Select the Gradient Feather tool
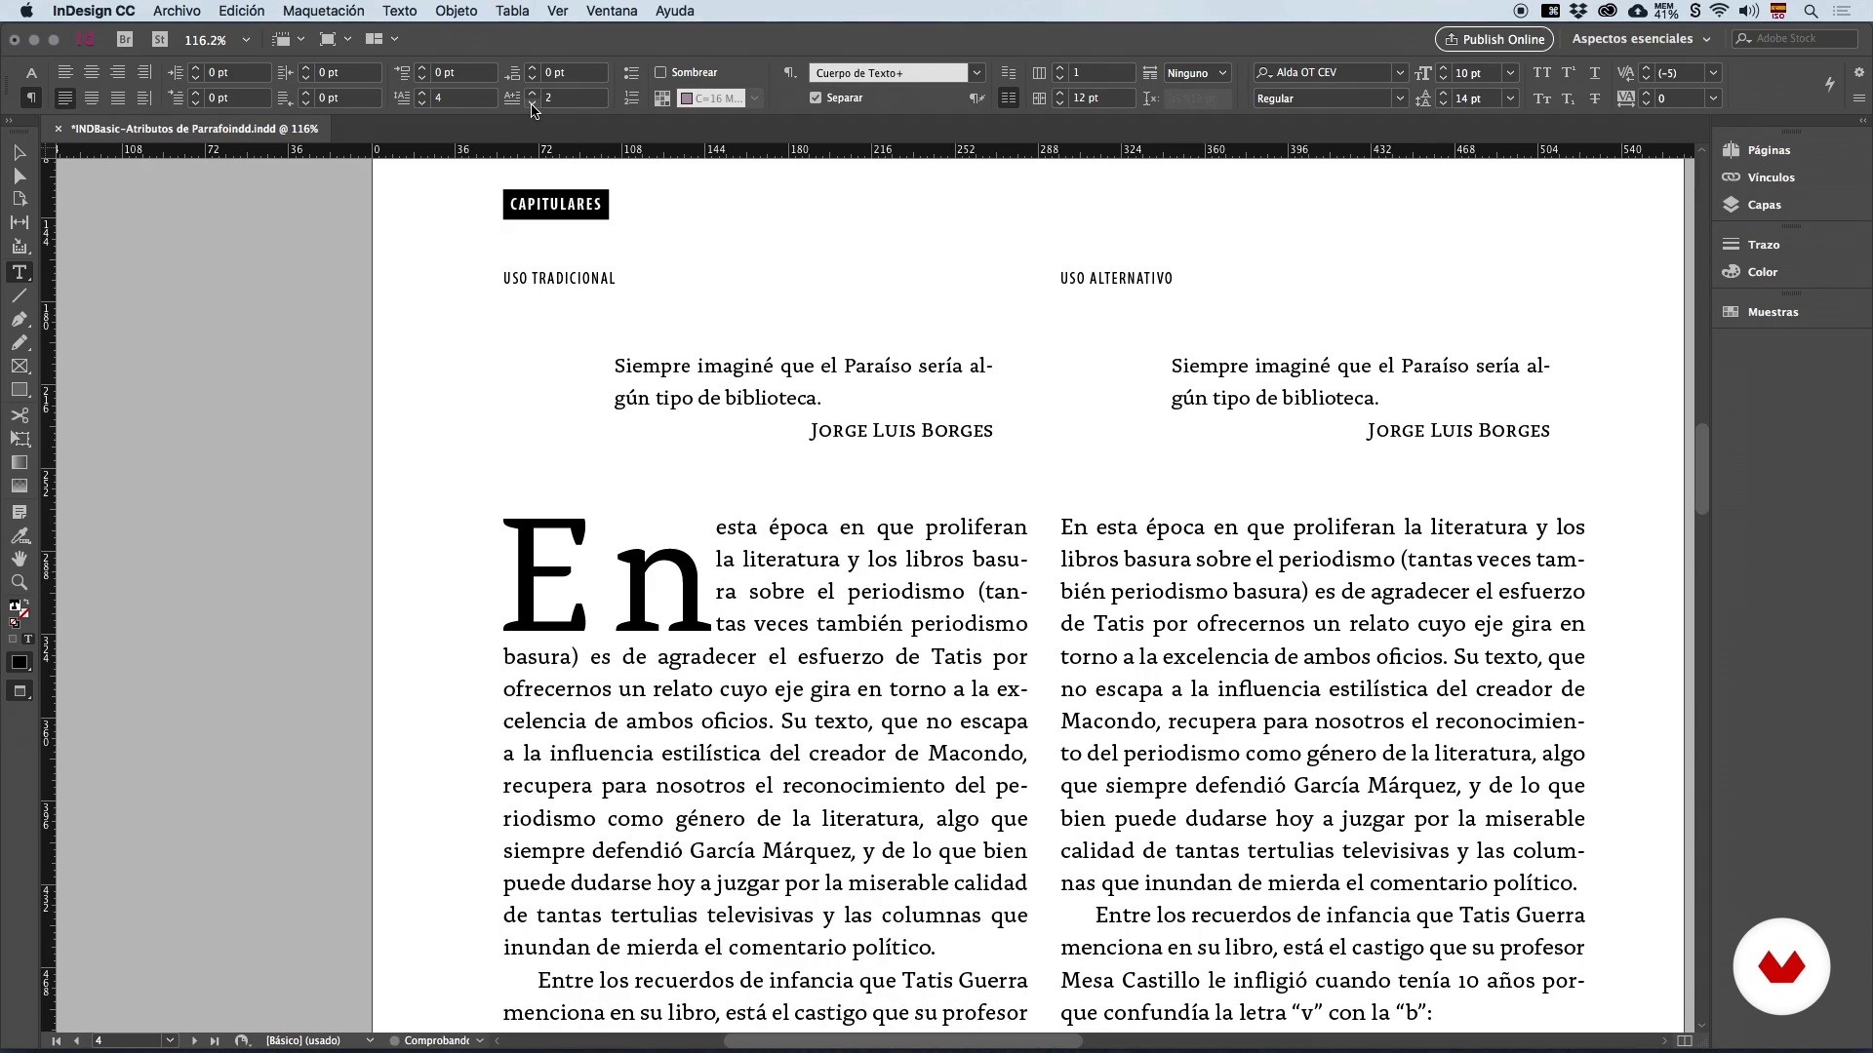The height and width of the screenshot is (1053, 1873). coord(19,486)
